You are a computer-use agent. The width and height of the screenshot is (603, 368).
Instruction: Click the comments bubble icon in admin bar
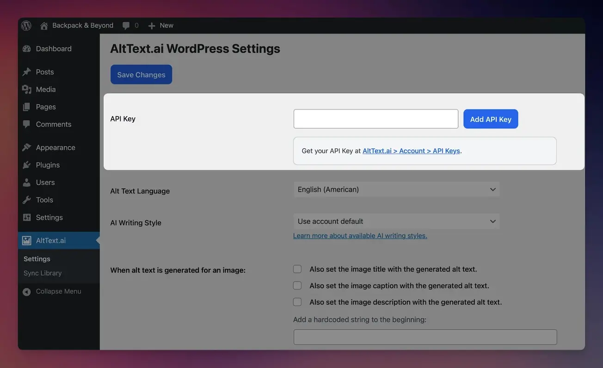coord(126,26)
